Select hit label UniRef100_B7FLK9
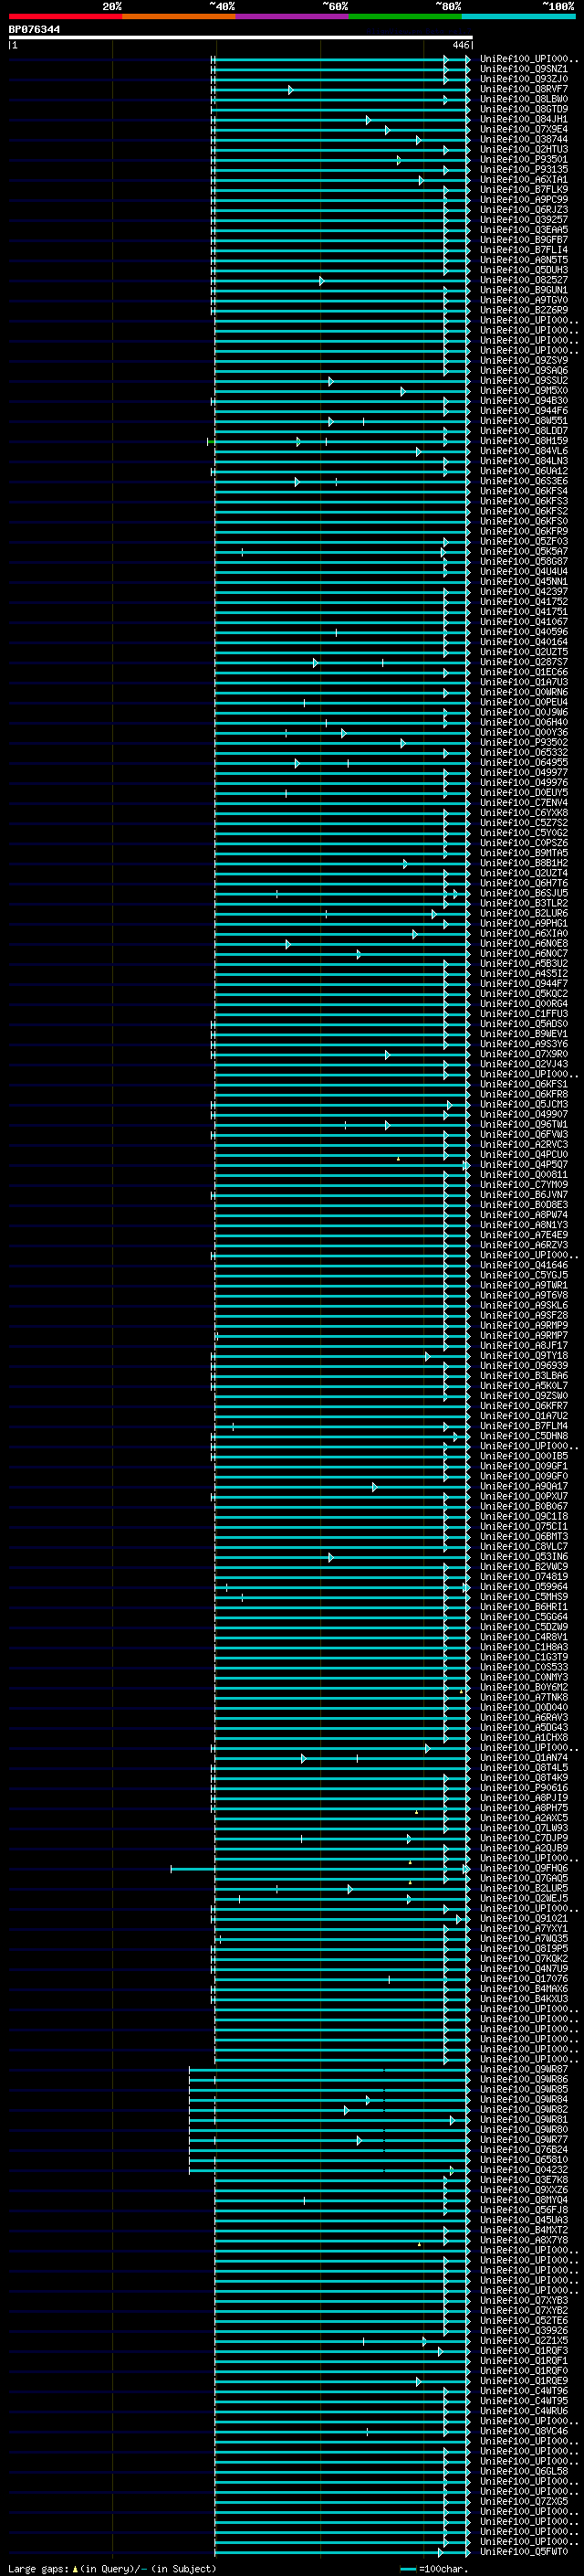 pos(523,189)
